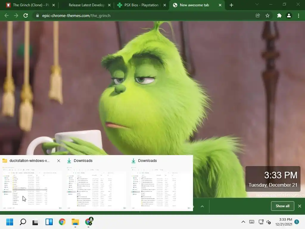Focus the address bar URL

[x=76, y=16]
